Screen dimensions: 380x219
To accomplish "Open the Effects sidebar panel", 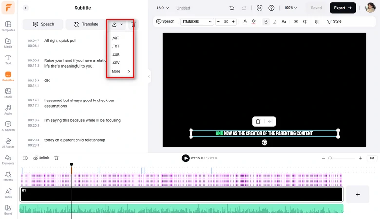I will [x=8, y=176].
